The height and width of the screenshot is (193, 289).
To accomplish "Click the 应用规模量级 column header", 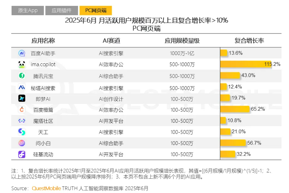I will 182,41.
